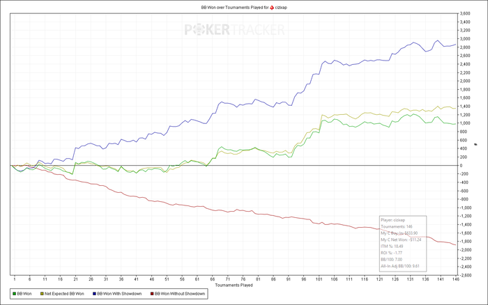The width and height of the screenshot is (488, 305).
Task: Click the green BB Won legend swatch
Action: [14, 294]
